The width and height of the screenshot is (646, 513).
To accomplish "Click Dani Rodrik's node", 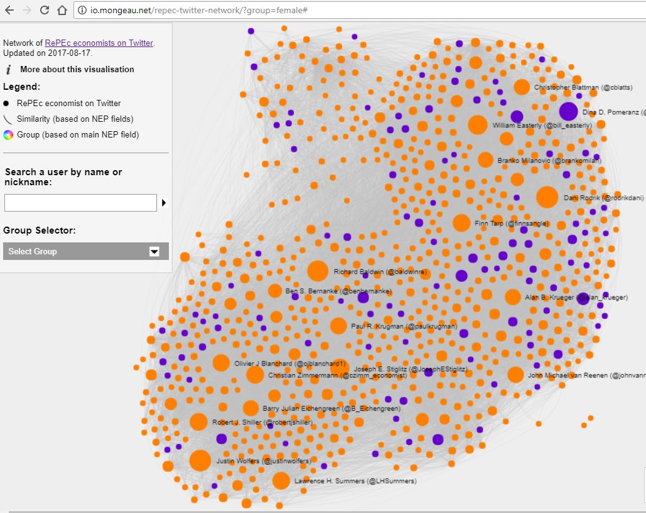I will (x=547, y=197).
